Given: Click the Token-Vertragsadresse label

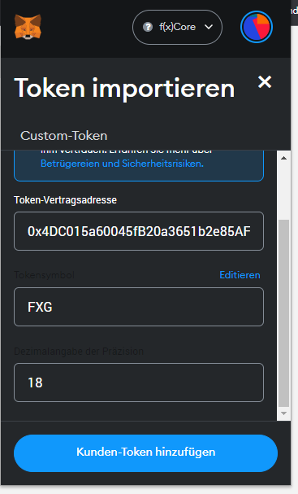Looking at the screenshot, I should pos(66,200).
